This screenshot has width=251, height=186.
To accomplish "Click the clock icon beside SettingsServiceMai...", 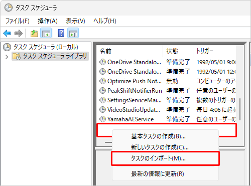I will pyautogui.click(x=102, y=100).
